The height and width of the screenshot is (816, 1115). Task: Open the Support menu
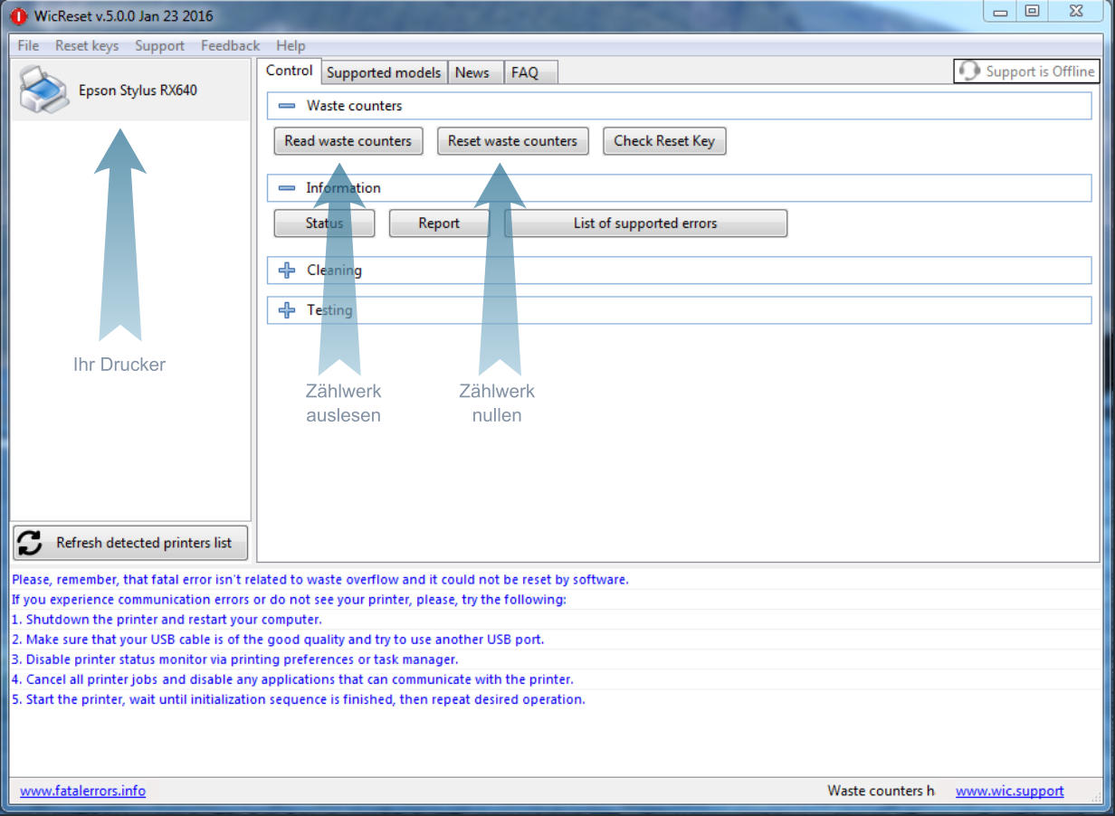click(159, 45)
